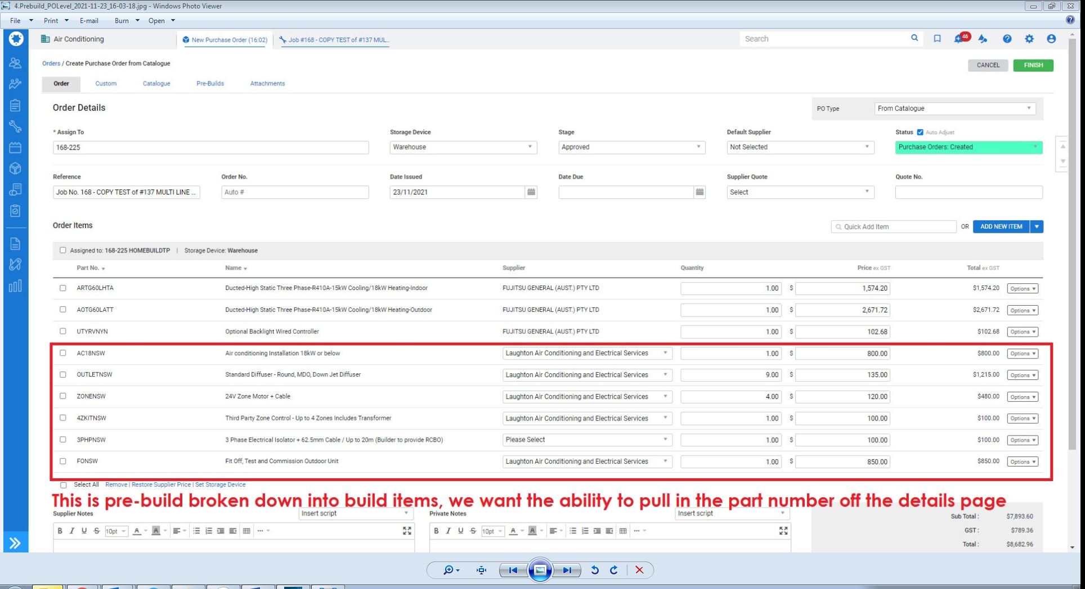Open the settings gear in the header

(1029, 39)
